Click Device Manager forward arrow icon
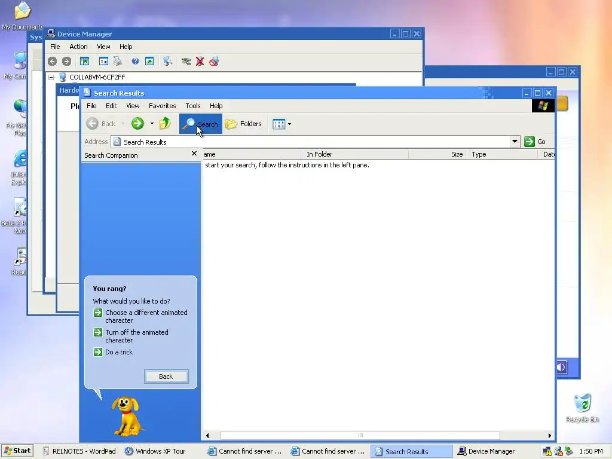This screenshot has width=612, height=459. (x=67, y=62)
